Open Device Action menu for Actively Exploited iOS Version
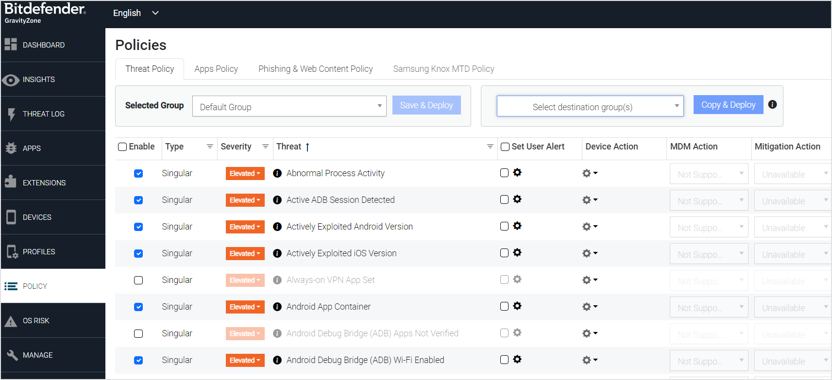This screenshot has width=832, height=380. pos(590,253)
